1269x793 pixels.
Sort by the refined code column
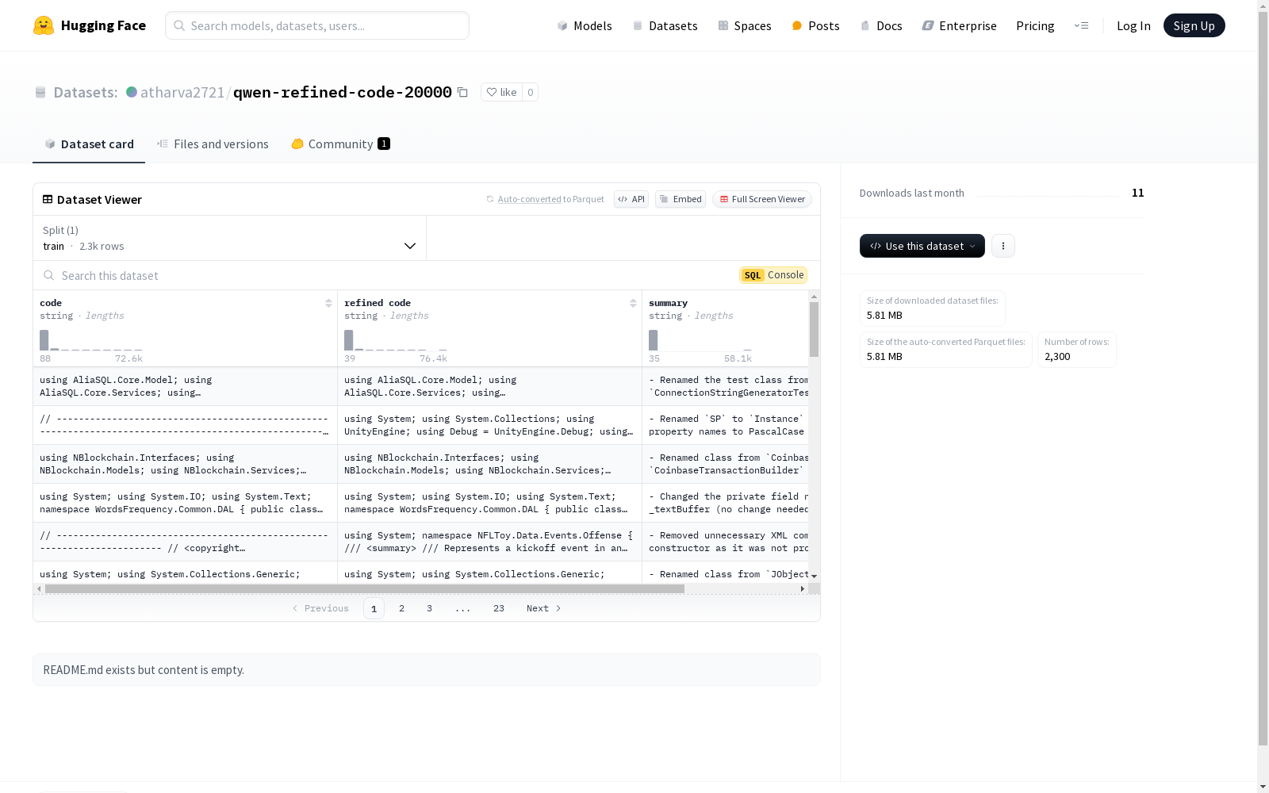point(633,303)
